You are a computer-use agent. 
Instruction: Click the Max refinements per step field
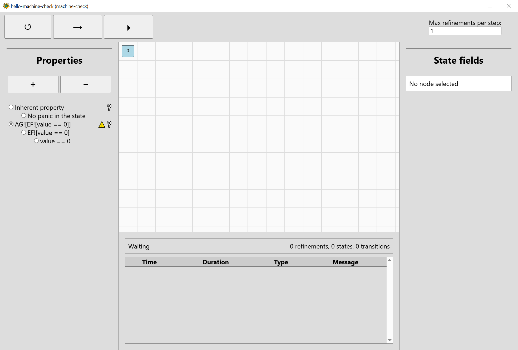[x=465, y=31]
